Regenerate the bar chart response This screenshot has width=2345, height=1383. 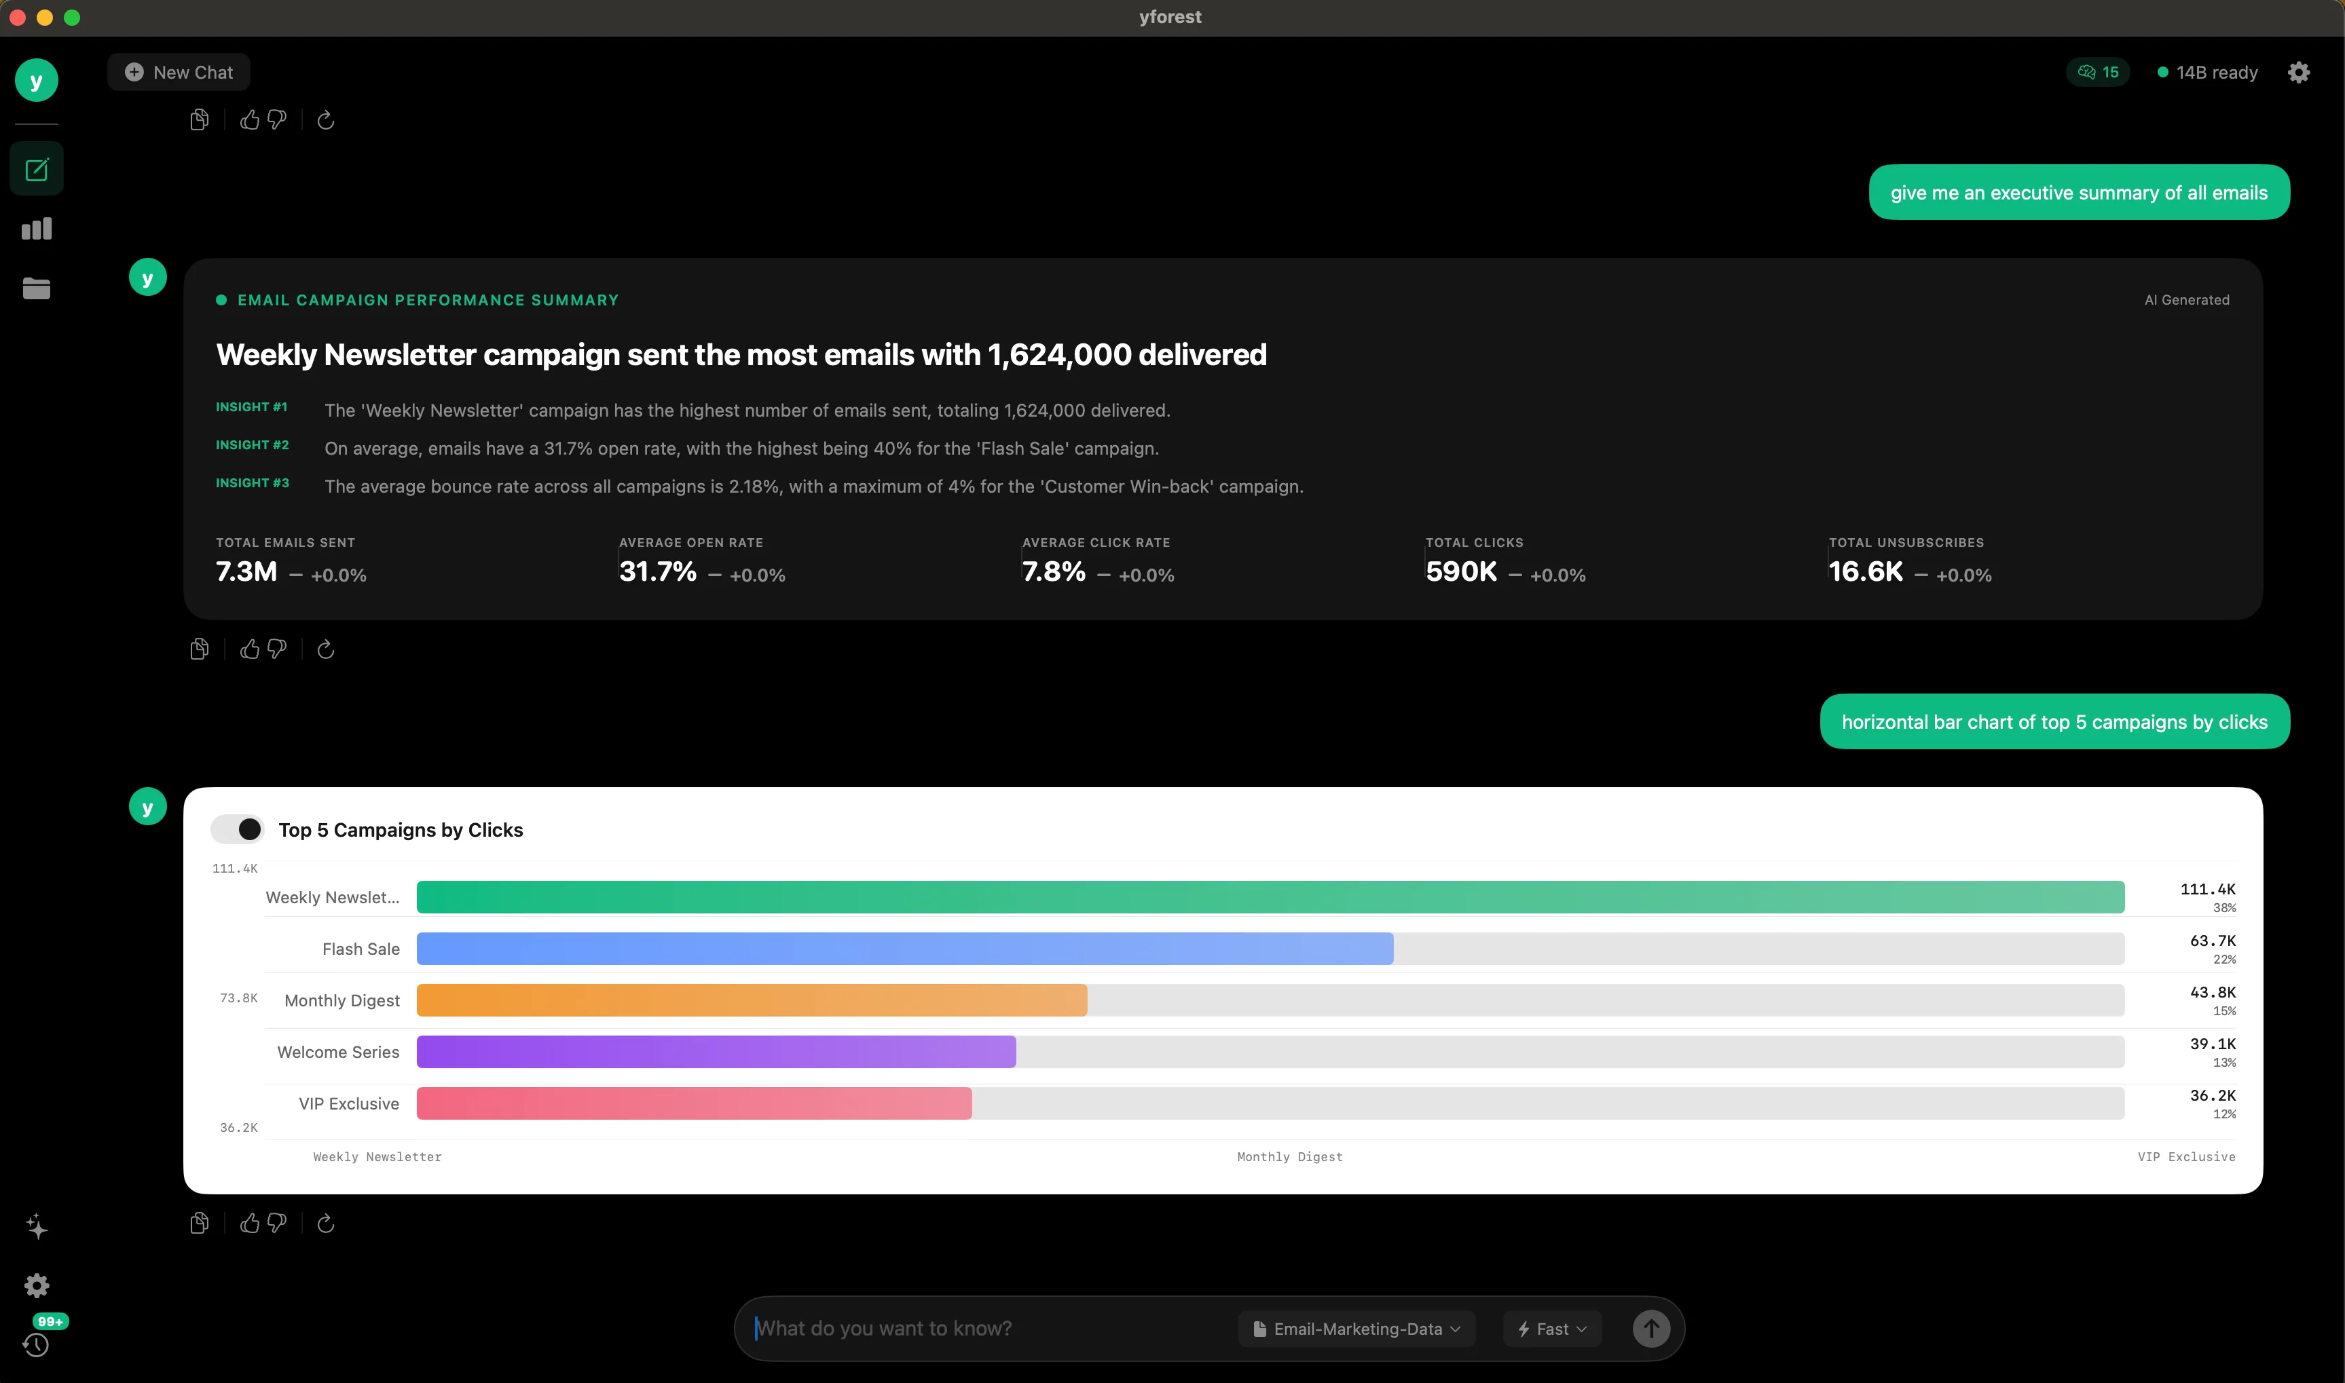coord(325,1223)
